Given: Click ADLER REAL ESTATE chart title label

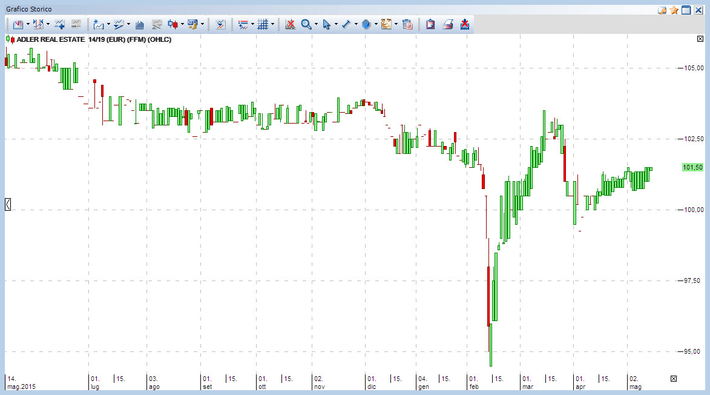Looking at the screenshot, I should pyautogui.click(x=51, y=39).
